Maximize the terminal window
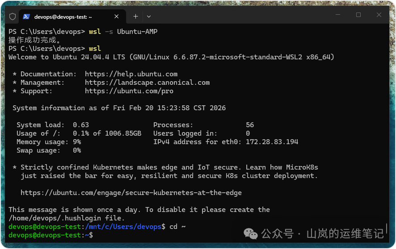Image resolution: width=396 pixels, height=249 pixels. click(x=358, y=15)
